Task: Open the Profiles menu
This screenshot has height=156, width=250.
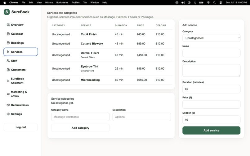Action: 76,2
